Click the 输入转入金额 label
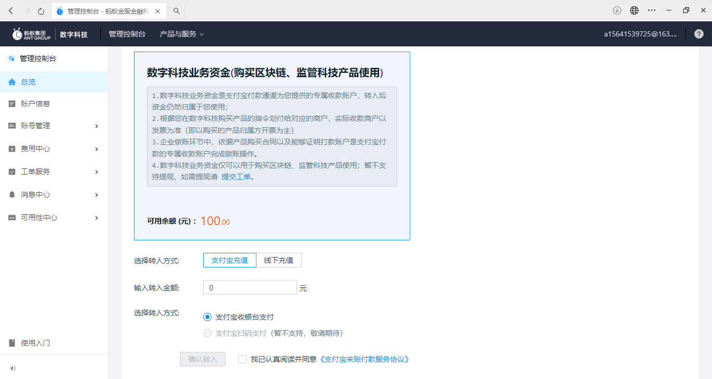 157,288
